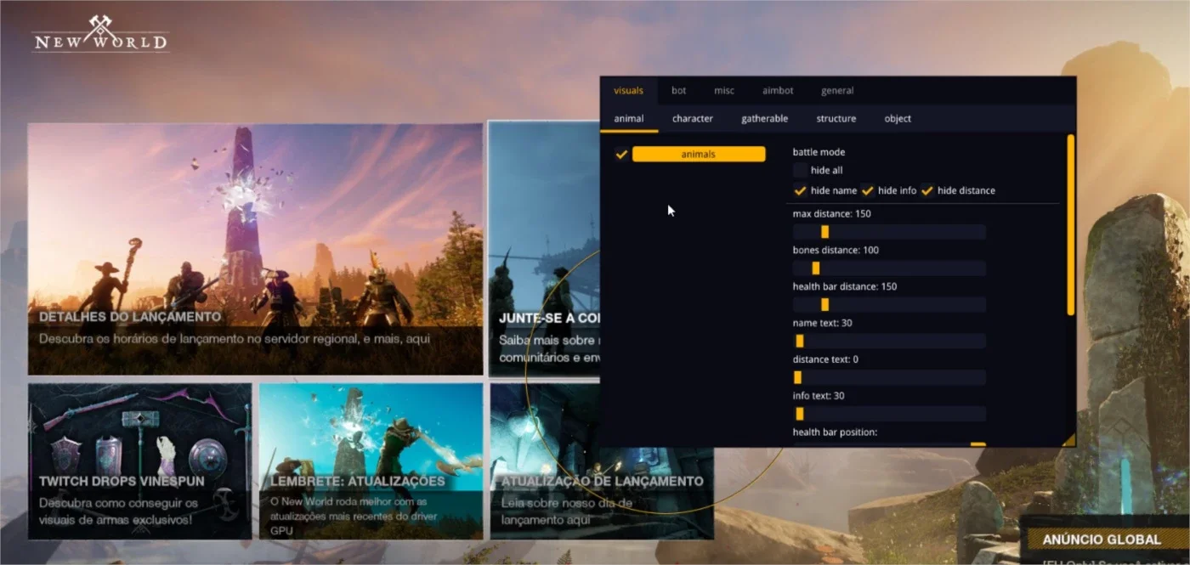Click the panel resize grip corner
Image resolution: width=1190 pixels, height=565 pixels.
pyautogui.click(x=1069, y=440)
